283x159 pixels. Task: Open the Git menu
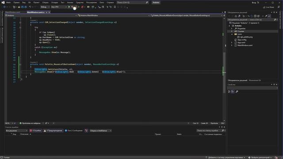coord(30,3)
